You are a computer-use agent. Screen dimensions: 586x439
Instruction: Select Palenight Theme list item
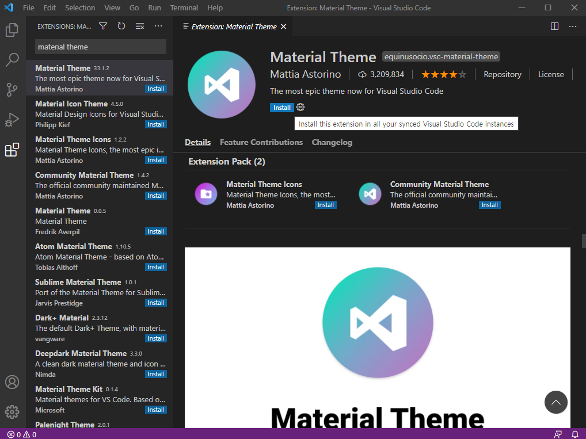(100, 425)
